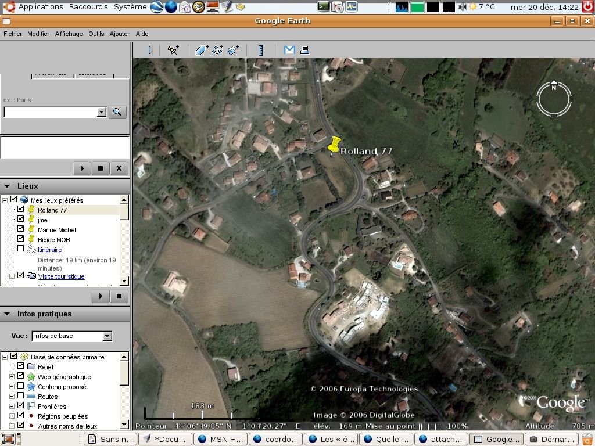Click the north compass on the map
The width and height of the screenshot is (595, 446).
pyautogui.click(x=554, y=99)
